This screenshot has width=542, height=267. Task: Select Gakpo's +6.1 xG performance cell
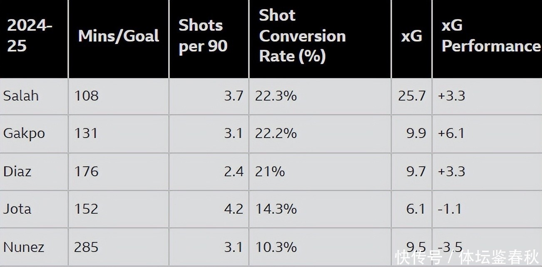click(x=451, y=133)
